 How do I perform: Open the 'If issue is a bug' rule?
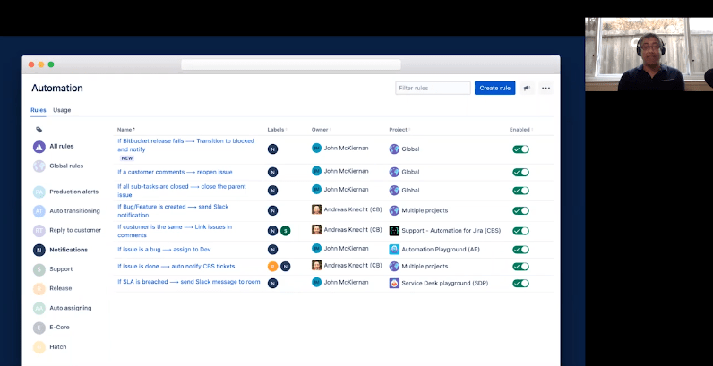pyautogui.click(x=163, y=249)
